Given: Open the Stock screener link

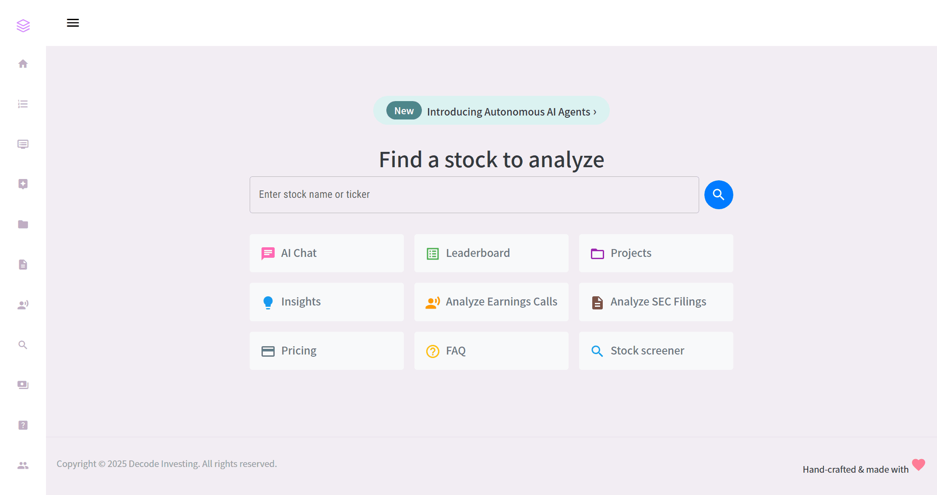Looking at the screenshot, I should pos(656,351).
